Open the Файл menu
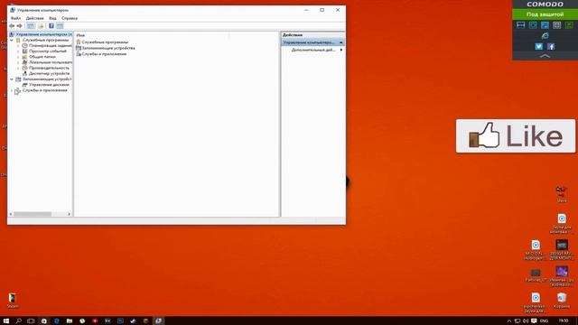The width and height of the screenshot is (578, 325). (15, 18)
